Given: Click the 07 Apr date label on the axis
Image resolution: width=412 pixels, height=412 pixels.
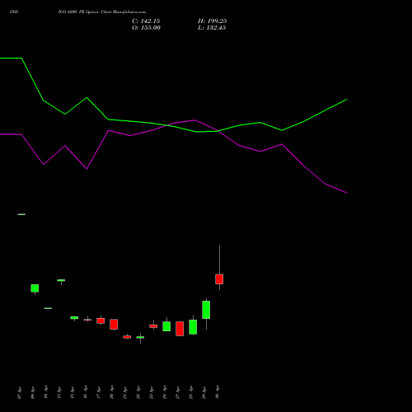Looking at the screenshot, I should coord(19,392).
